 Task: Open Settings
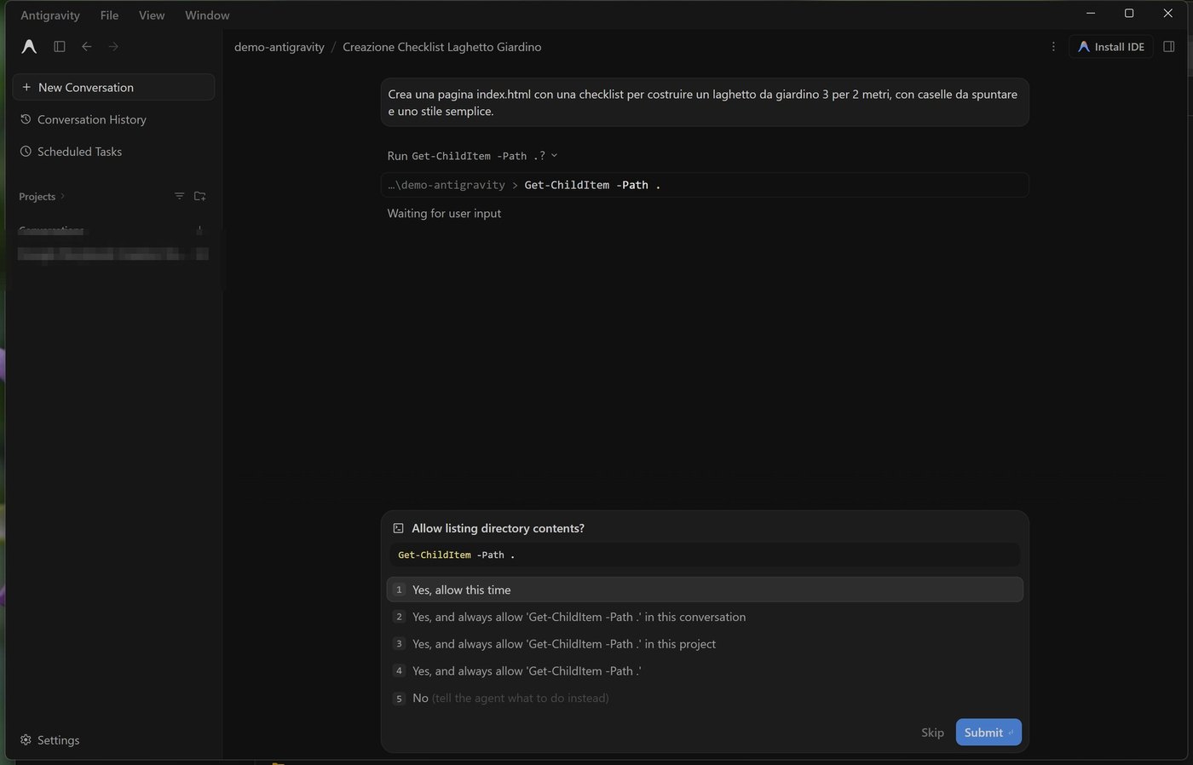[50, 740]
